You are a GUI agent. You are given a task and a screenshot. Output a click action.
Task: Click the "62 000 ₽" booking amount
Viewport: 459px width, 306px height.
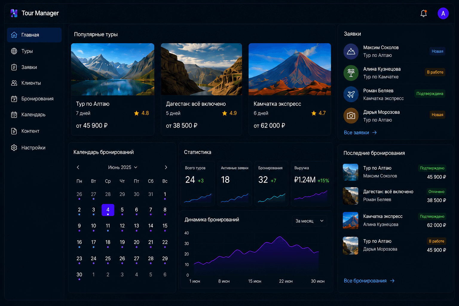[437, 225]
